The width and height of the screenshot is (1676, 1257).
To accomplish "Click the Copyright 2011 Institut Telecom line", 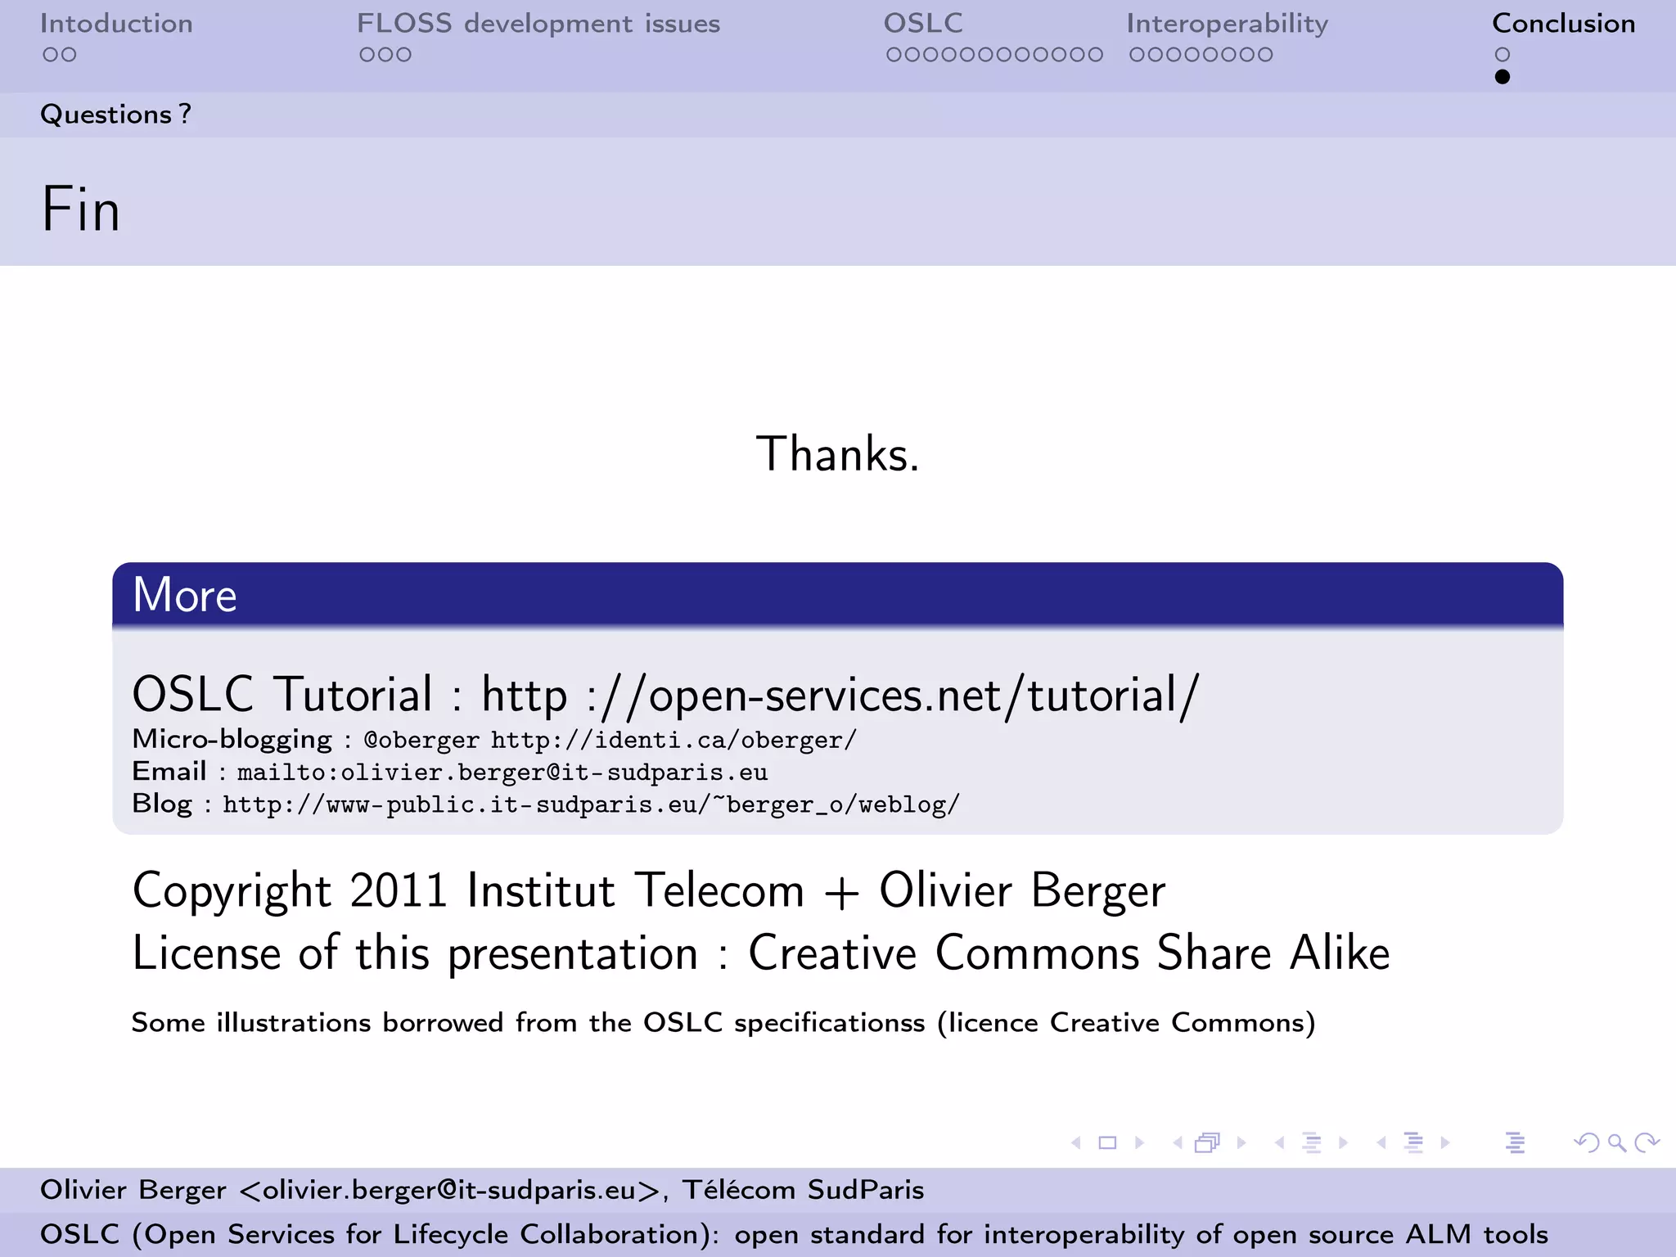I will (649, 891).
